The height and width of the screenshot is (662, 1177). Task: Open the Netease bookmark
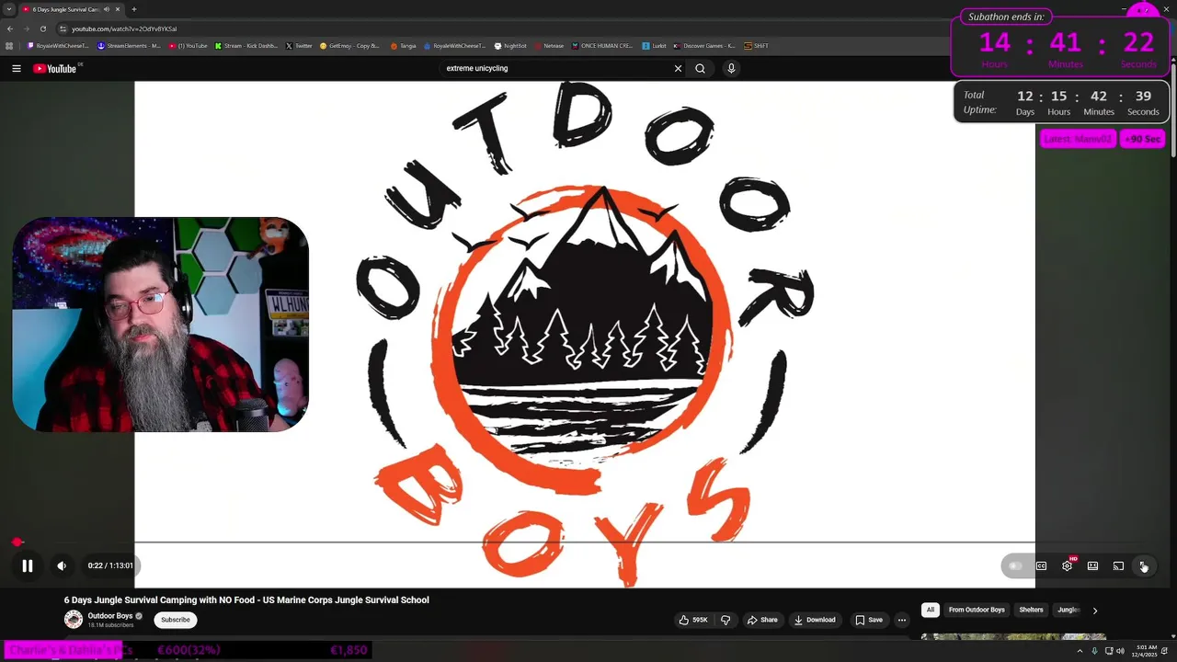pyautogui.click(x=549, y=46)
